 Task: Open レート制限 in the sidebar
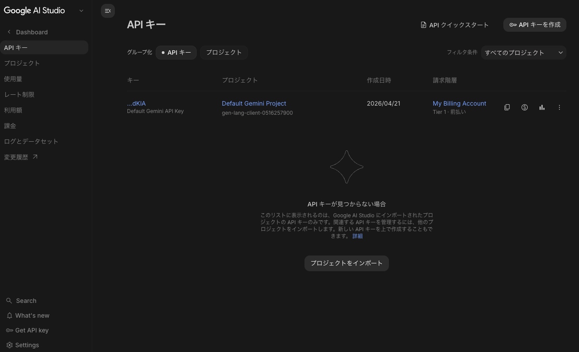point(44,94)
